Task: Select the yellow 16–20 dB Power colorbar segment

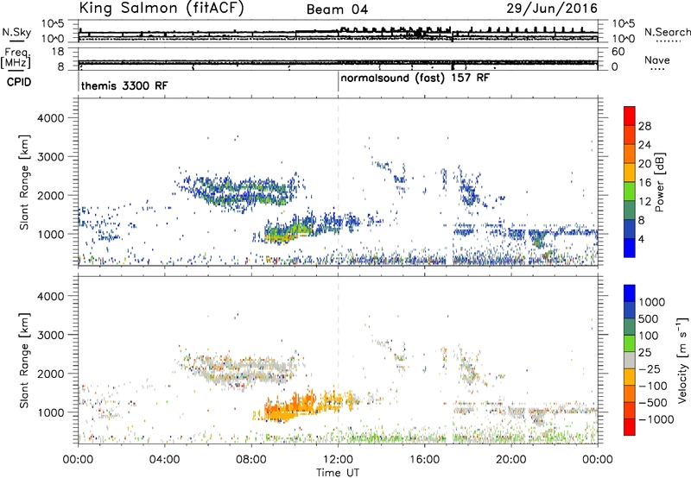Action: click(630, 172)
